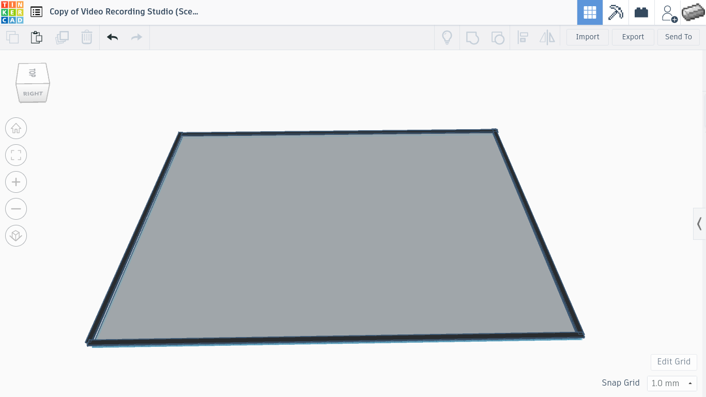Open the Export dialog
This screenshot has width=706, height=397.
[633, 37]
